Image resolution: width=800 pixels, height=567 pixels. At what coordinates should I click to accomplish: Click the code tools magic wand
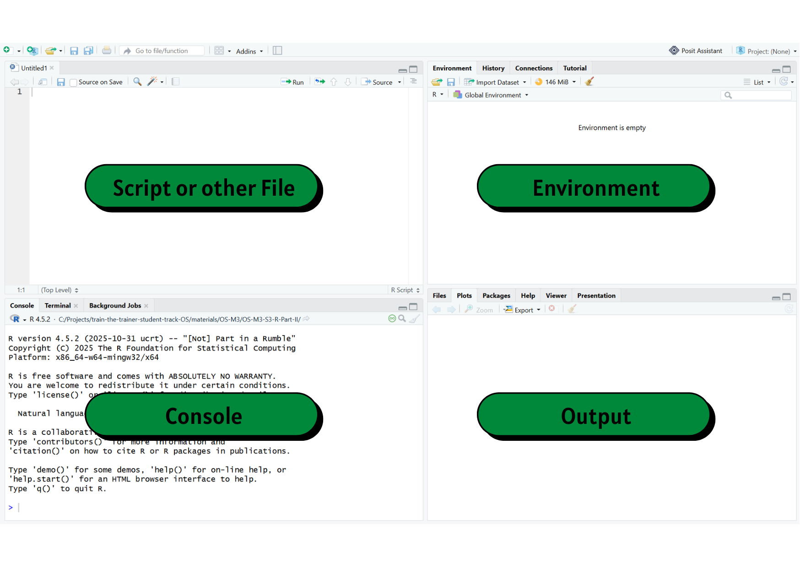[152, 81]
